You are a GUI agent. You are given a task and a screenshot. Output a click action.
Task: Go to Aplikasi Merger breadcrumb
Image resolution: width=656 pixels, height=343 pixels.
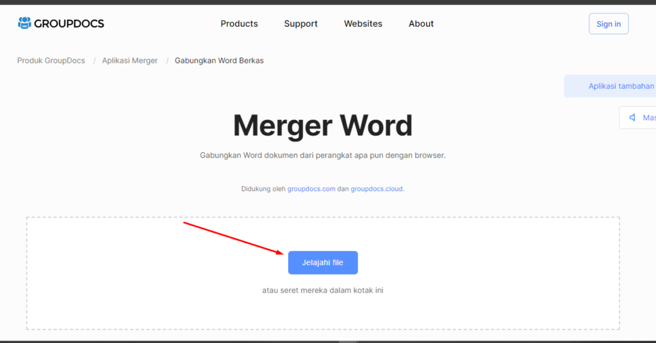pyautogui.click(x=129, y=61)
